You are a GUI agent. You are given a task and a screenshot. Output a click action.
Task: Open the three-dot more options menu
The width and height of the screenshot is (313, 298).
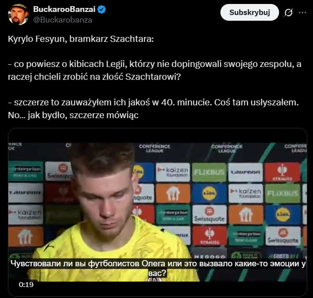pos(302,13)
